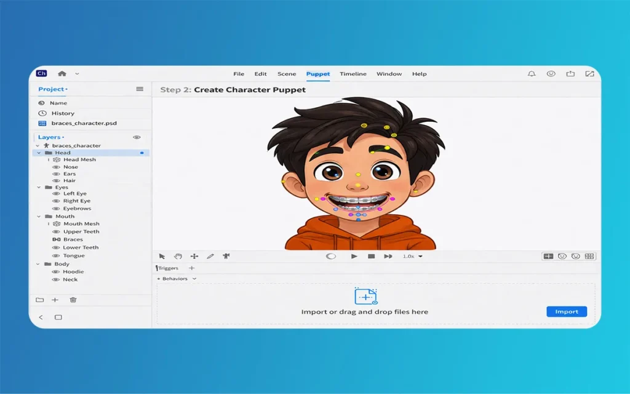Go to Home via house icon
This screenshot has height=394, width=630.
62,74
